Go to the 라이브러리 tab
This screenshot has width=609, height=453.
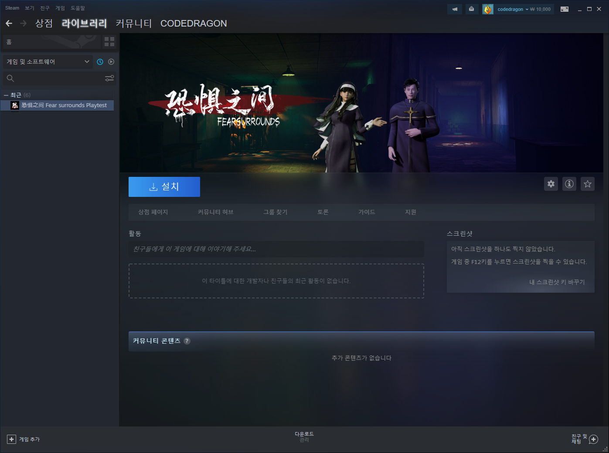click(84, 24)
